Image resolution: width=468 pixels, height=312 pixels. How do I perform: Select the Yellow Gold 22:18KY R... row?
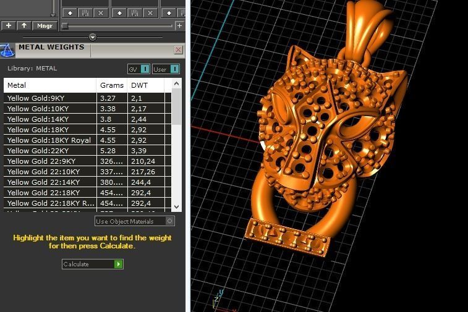coord(87,203)
